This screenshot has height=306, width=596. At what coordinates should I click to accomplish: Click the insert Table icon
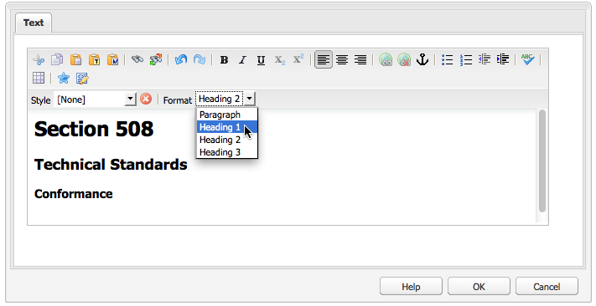pyautogui.click(x=39, y=78)
